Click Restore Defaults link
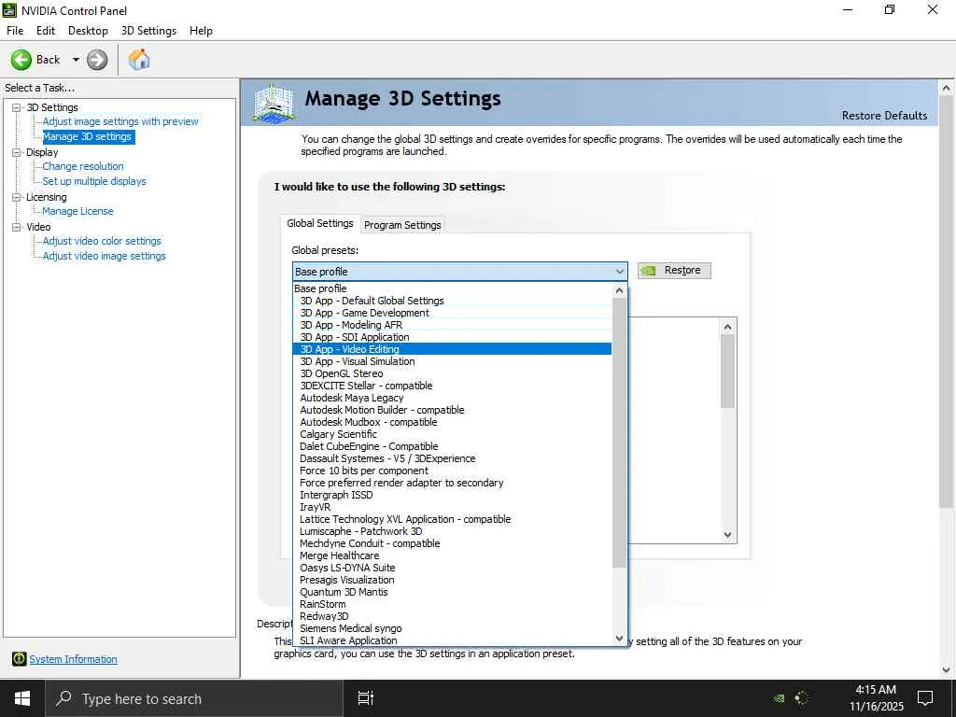Viewport: 956px width, 717px height. 884,115
